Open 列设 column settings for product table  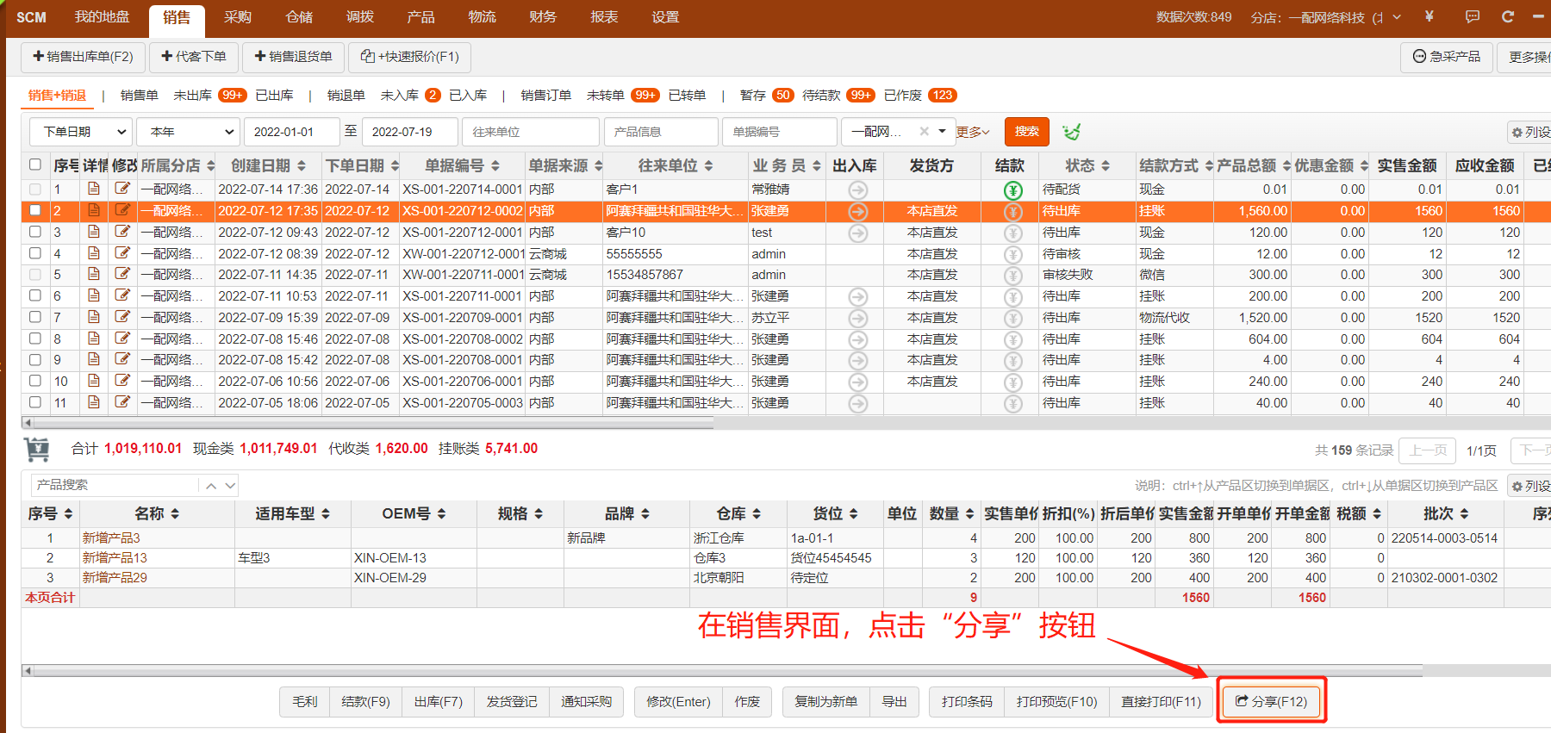point(1530,486)
